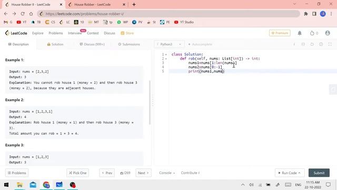Open the Interview nav item
Viewport: 337px width, 190px height.
75,33
